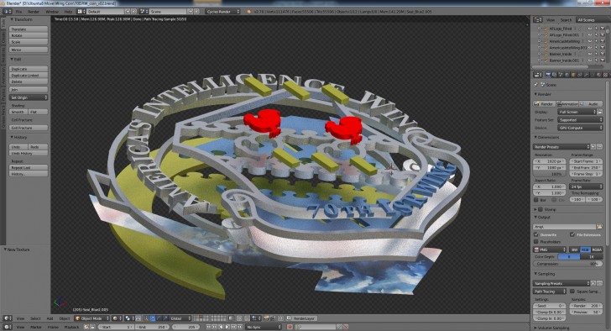The image size is (611, 331).
Task: Open the Add menu in the 3D view header
Action: click(x=50, y=318)
